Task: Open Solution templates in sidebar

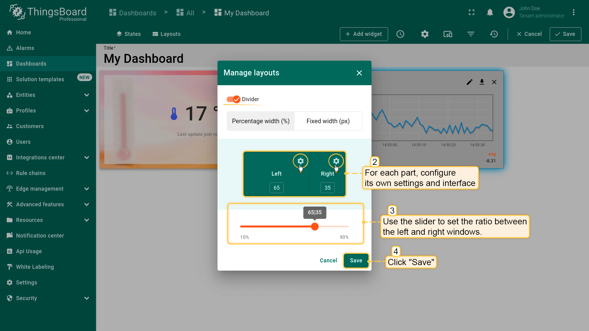Action: 48,79
